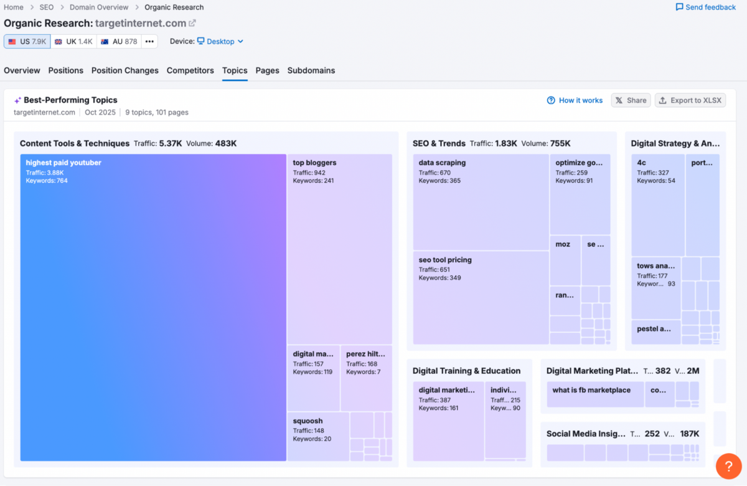Click the top bloggers tile
The width and height of the screenshot is (747, 486).
(x=340, y=249)
